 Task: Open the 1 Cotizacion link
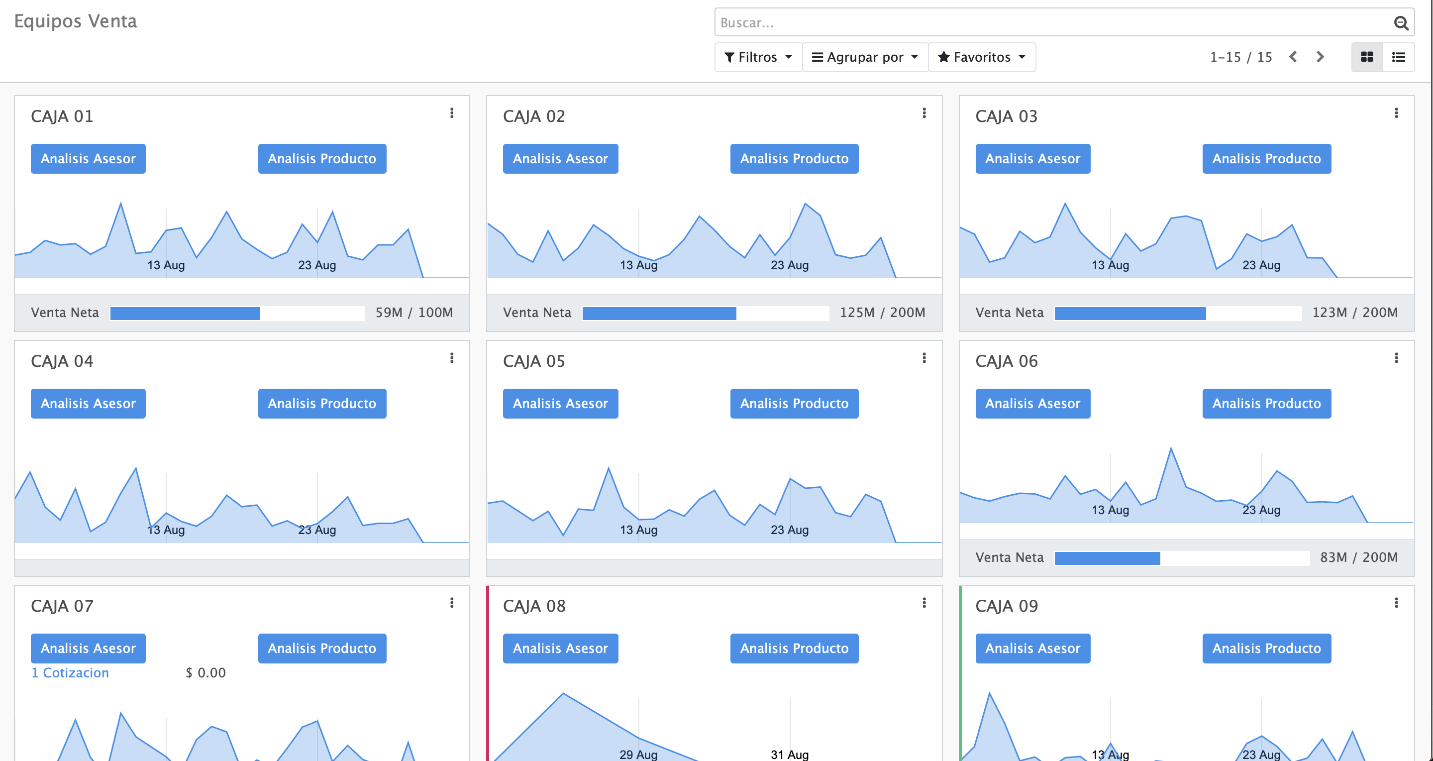pos(70,673)
